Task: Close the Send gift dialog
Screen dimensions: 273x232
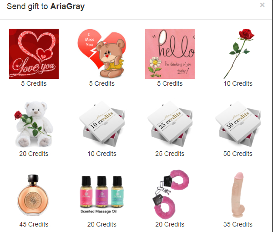Action: click(x=262, y=5)
